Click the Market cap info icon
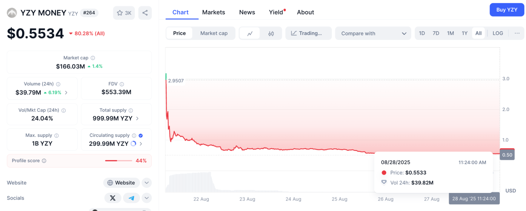526x211 pixels. coord(93,58)
